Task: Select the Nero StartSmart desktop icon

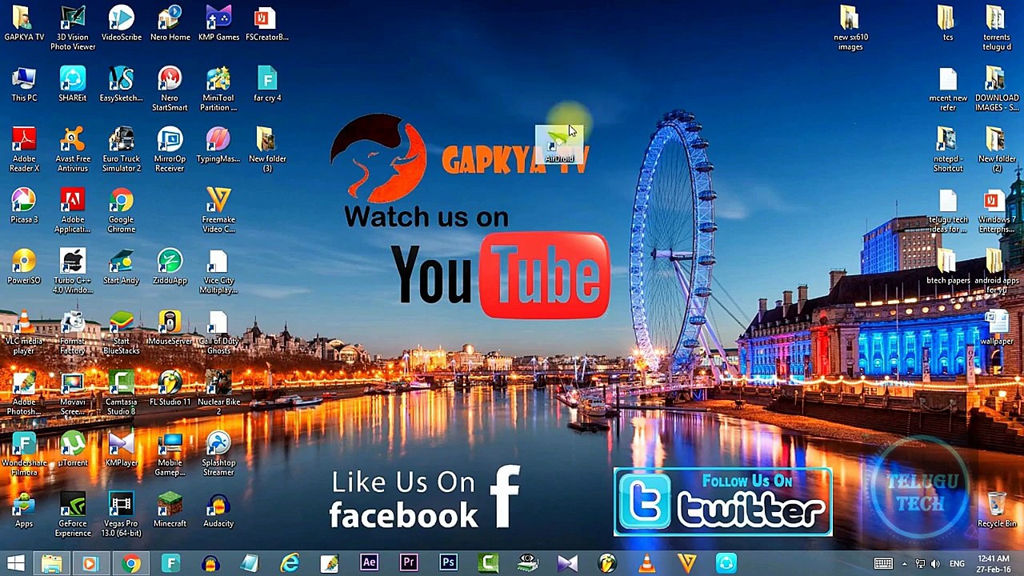Action: (170, 89)
